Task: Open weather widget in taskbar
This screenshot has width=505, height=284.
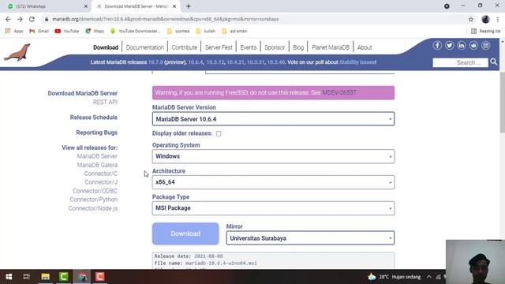Action: 395,277
